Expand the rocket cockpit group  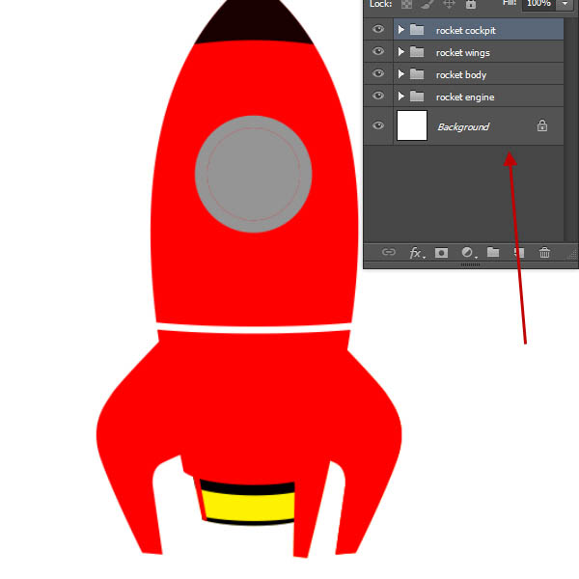pos(401,30)
